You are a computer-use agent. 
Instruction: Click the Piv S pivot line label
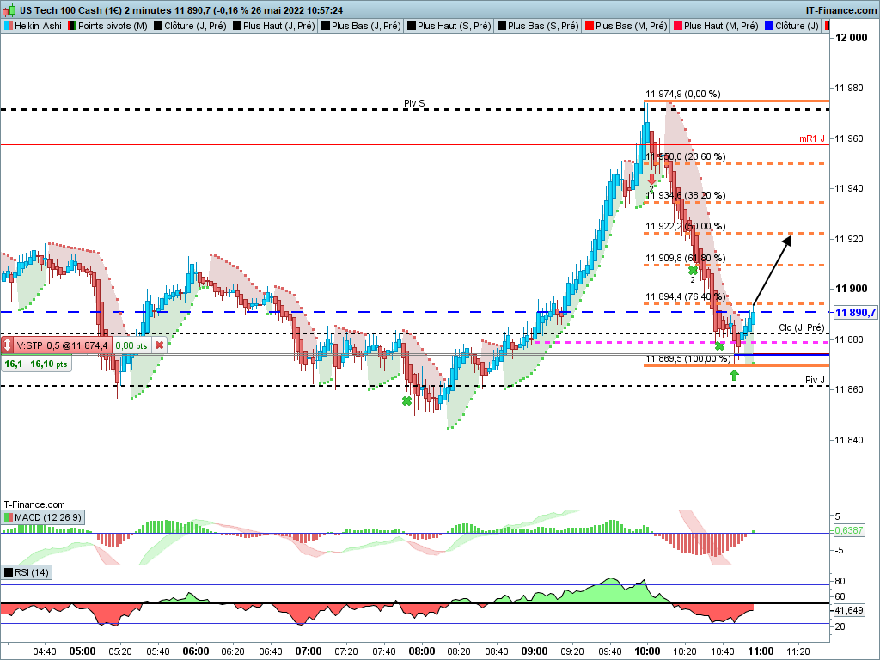(x=414, y=103)
